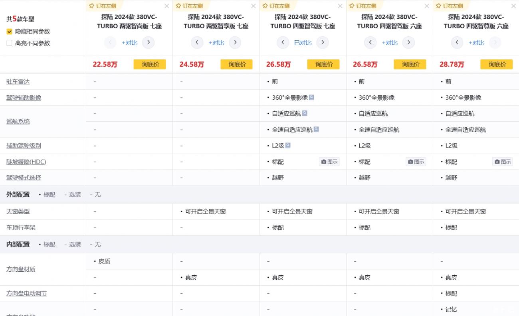Pin the 四驱智尊版 六座 column to the left
The image size is (519, 316).
pos(450,6)
